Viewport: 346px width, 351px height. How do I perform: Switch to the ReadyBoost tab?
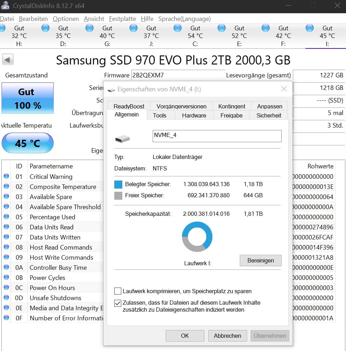point(129,106)
